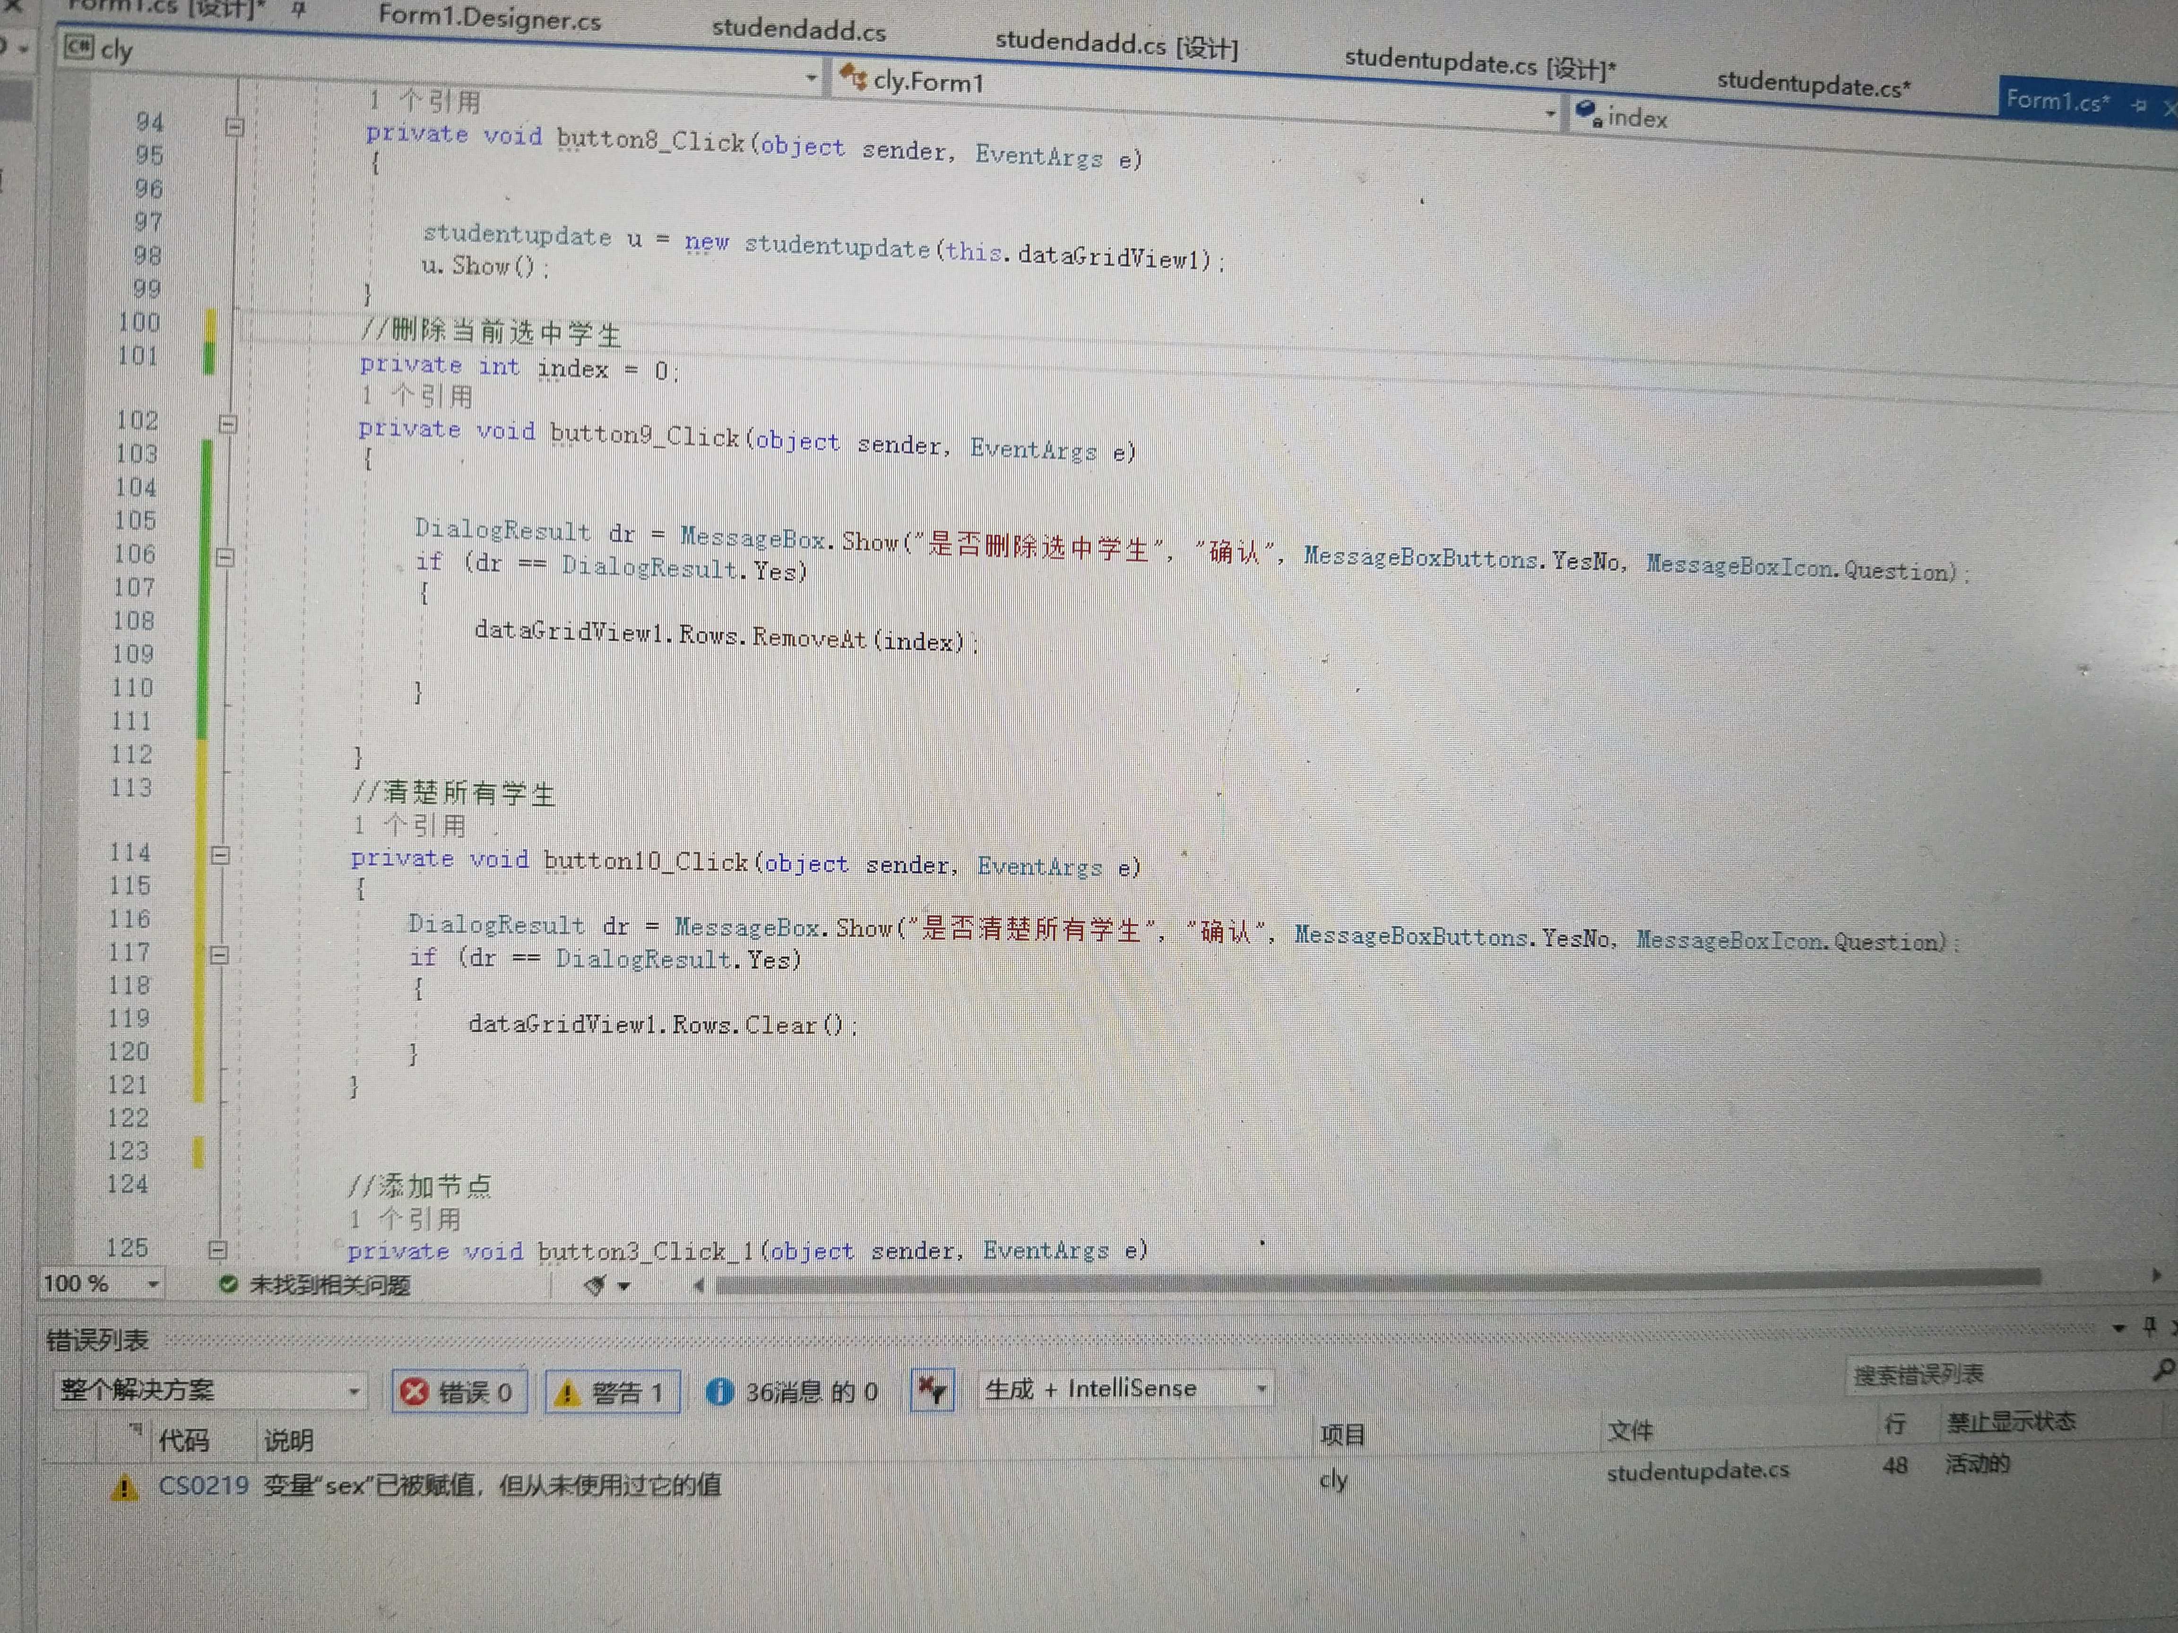Image resolution: width=2178 pixels, height=1633 pixels.
Task: Click the CS0219 warning triangle icon
Action: pos(123,1487)
